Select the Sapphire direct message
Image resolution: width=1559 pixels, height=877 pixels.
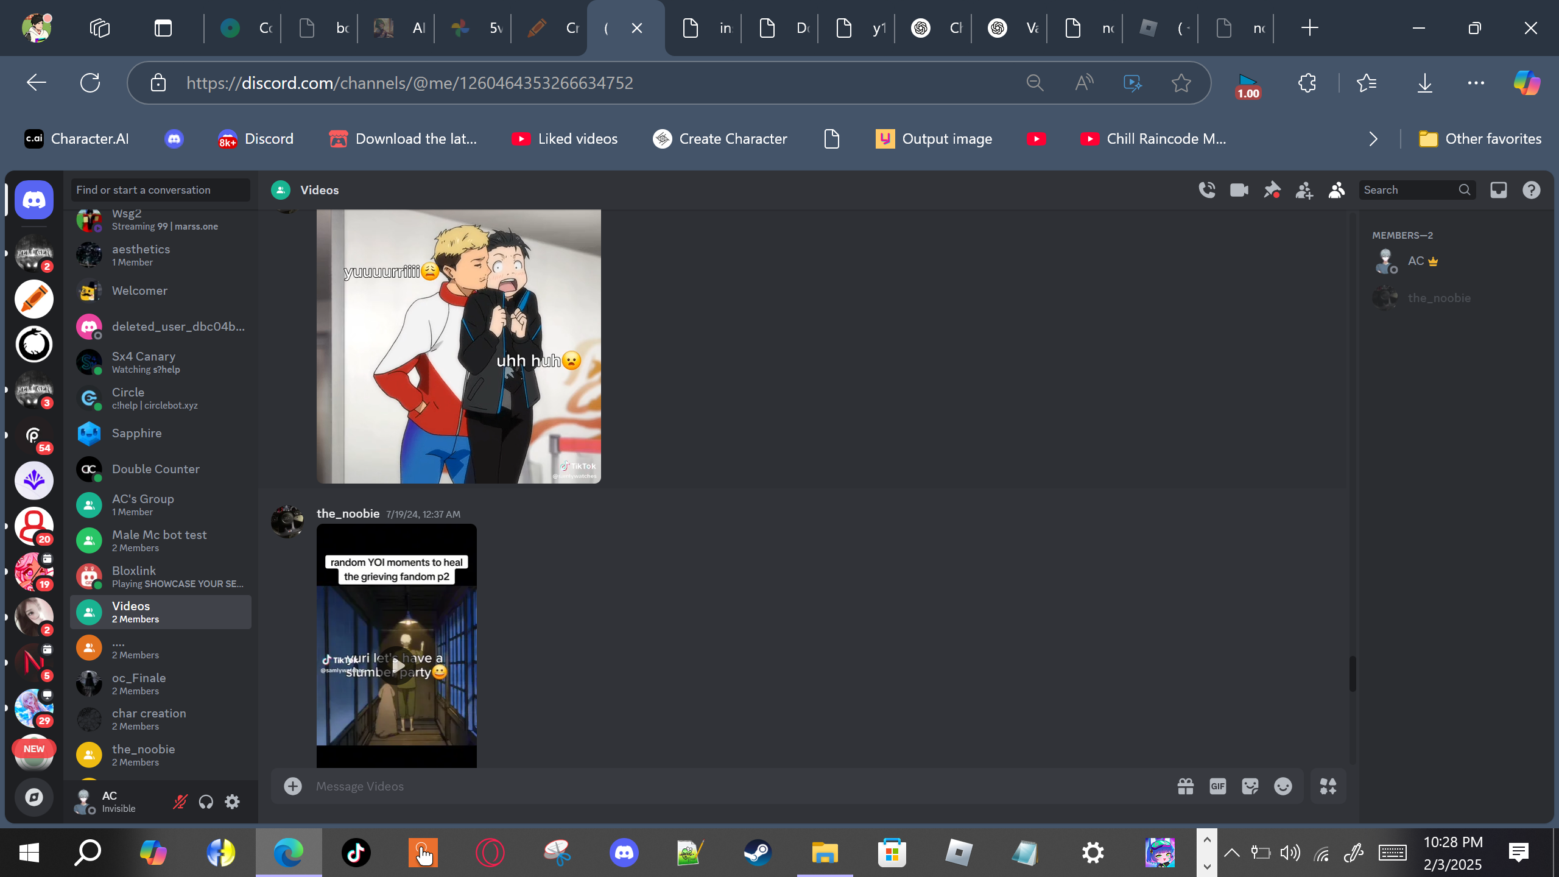click(x=161, y=433)
